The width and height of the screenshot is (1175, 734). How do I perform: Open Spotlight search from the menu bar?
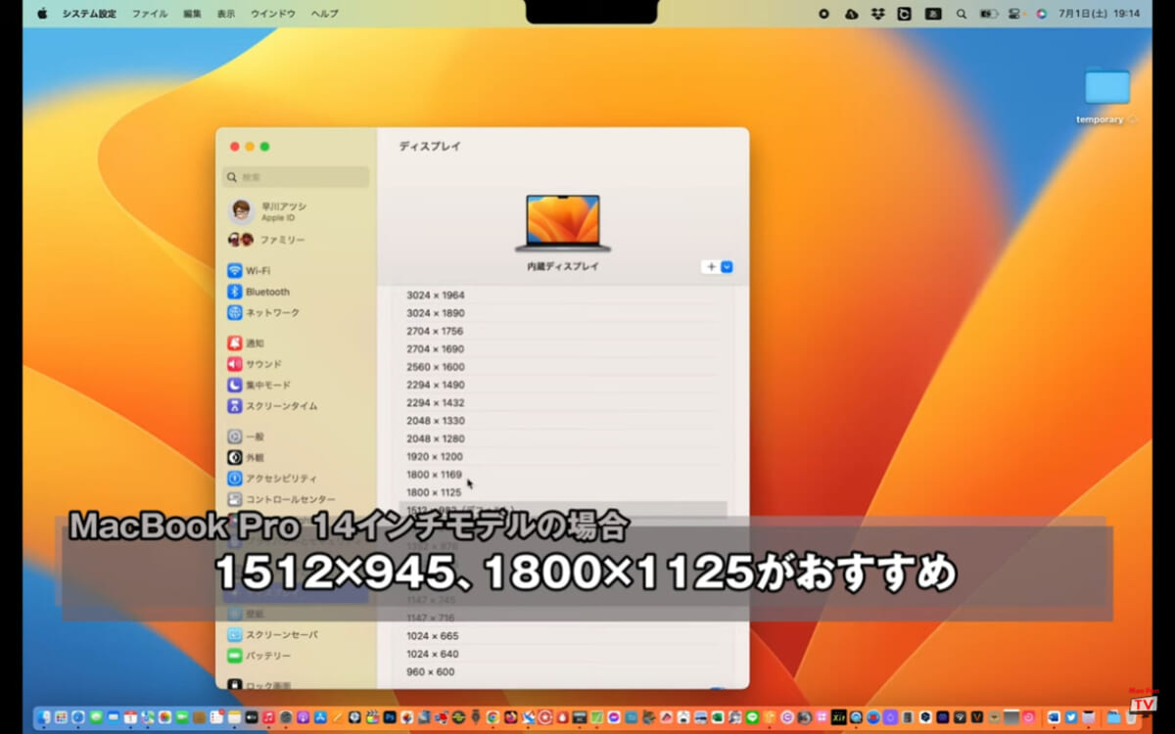click(961, 14)
